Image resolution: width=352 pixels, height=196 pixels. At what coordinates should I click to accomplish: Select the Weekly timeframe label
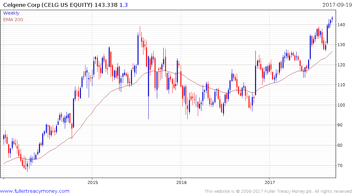point(11,13)
